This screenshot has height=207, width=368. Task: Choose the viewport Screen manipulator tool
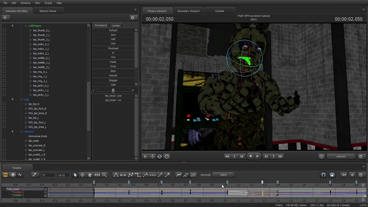pyautogui.click(x=167, y=156)
